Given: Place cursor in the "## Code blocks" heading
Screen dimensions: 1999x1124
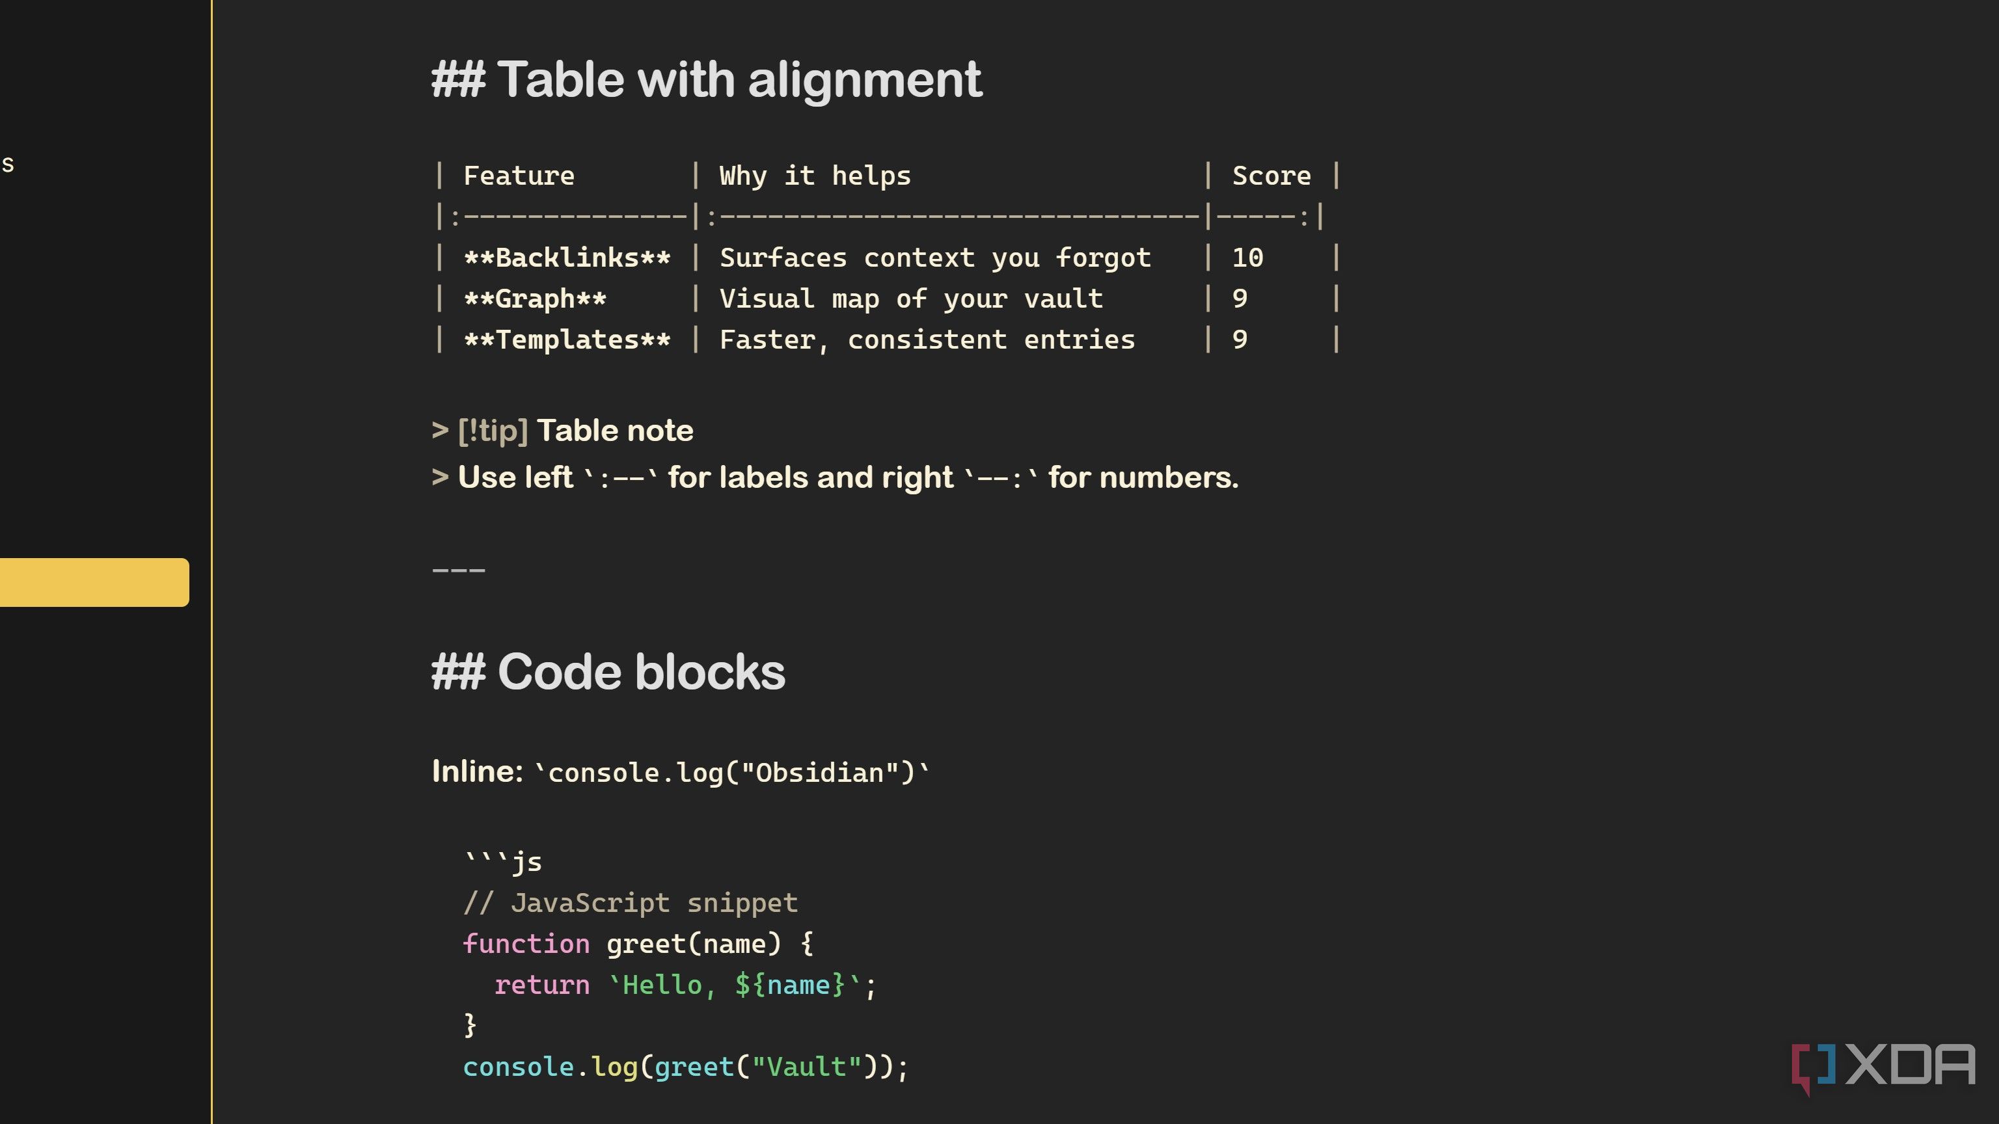Looking at the screenshot, I should click(x=608, y=672).
